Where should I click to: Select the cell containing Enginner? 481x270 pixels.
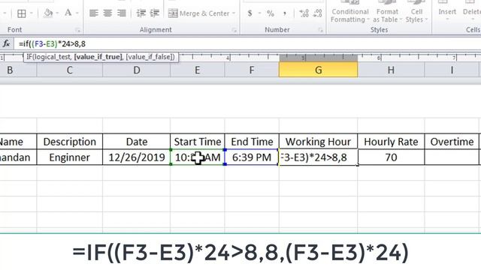(70, 157)
